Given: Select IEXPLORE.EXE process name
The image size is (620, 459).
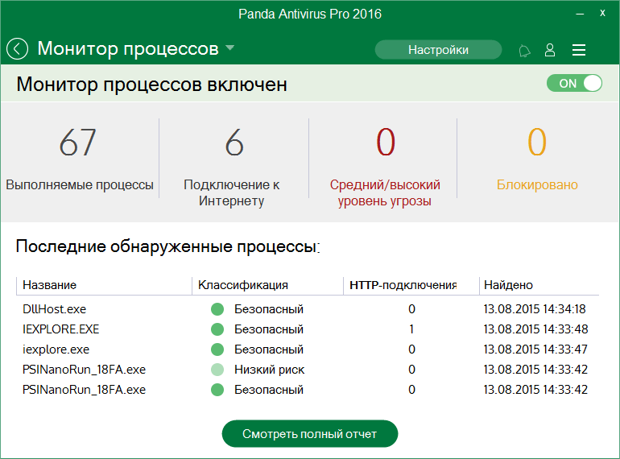Looking at the screenshot, I should pyautogui.click(x=61, y=329).
